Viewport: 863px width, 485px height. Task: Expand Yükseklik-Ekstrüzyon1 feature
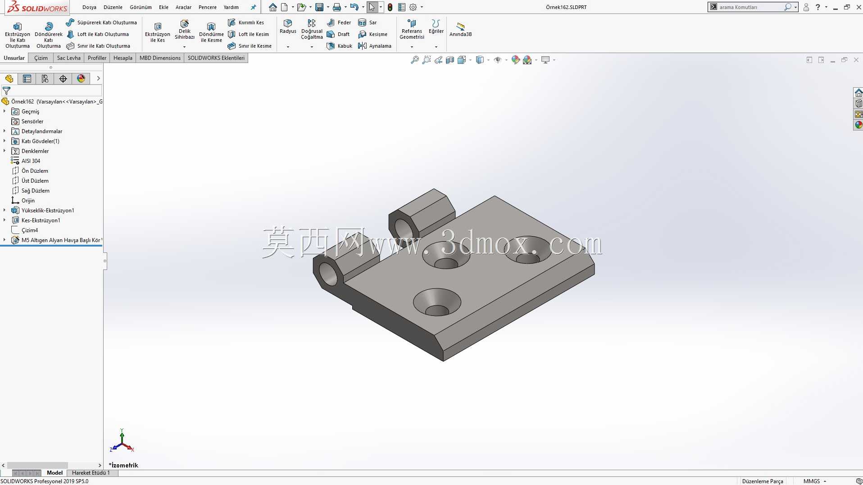click(x=5, y=210)
